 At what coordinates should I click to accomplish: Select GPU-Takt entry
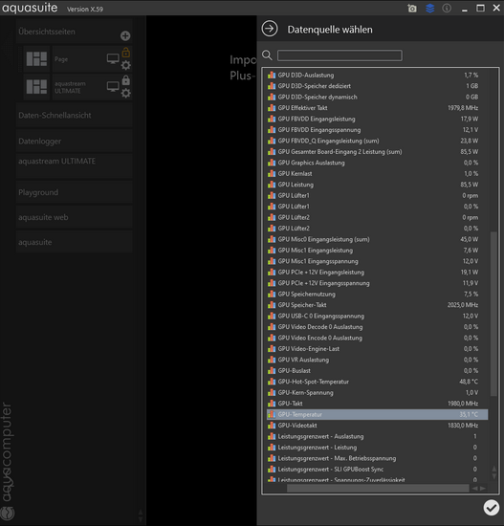click(x=377, y=404)
